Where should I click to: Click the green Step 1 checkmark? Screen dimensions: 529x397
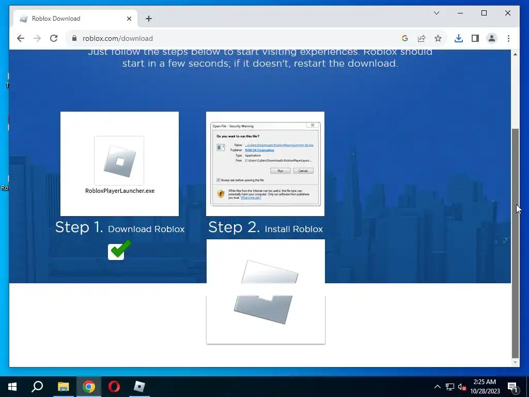[x=119, y=250]
